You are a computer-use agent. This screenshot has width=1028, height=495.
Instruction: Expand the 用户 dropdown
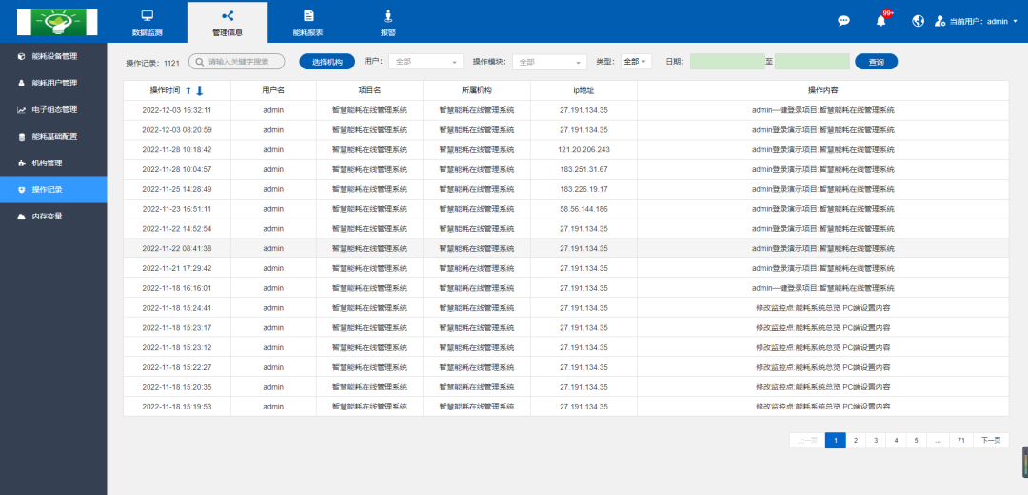tap(425, 62)
